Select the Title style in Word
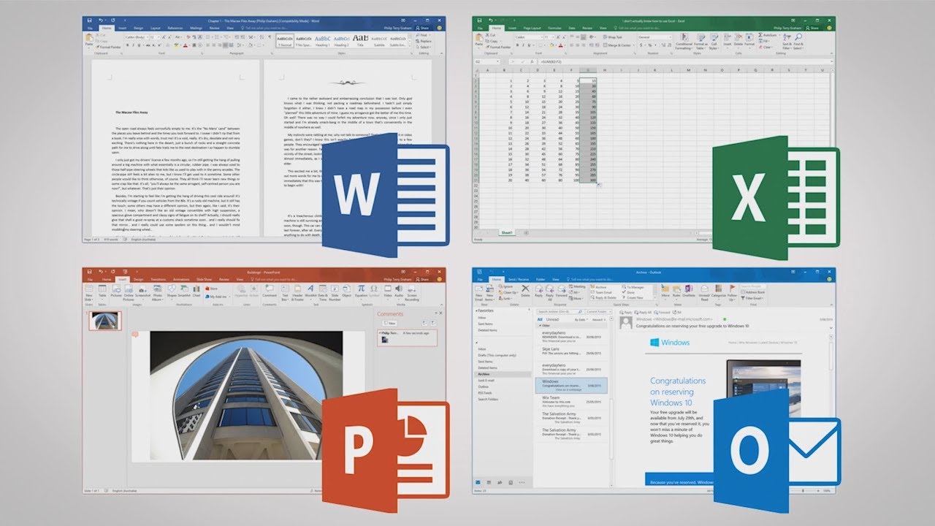Screen dimensions: 935x526 click(360, 41)
